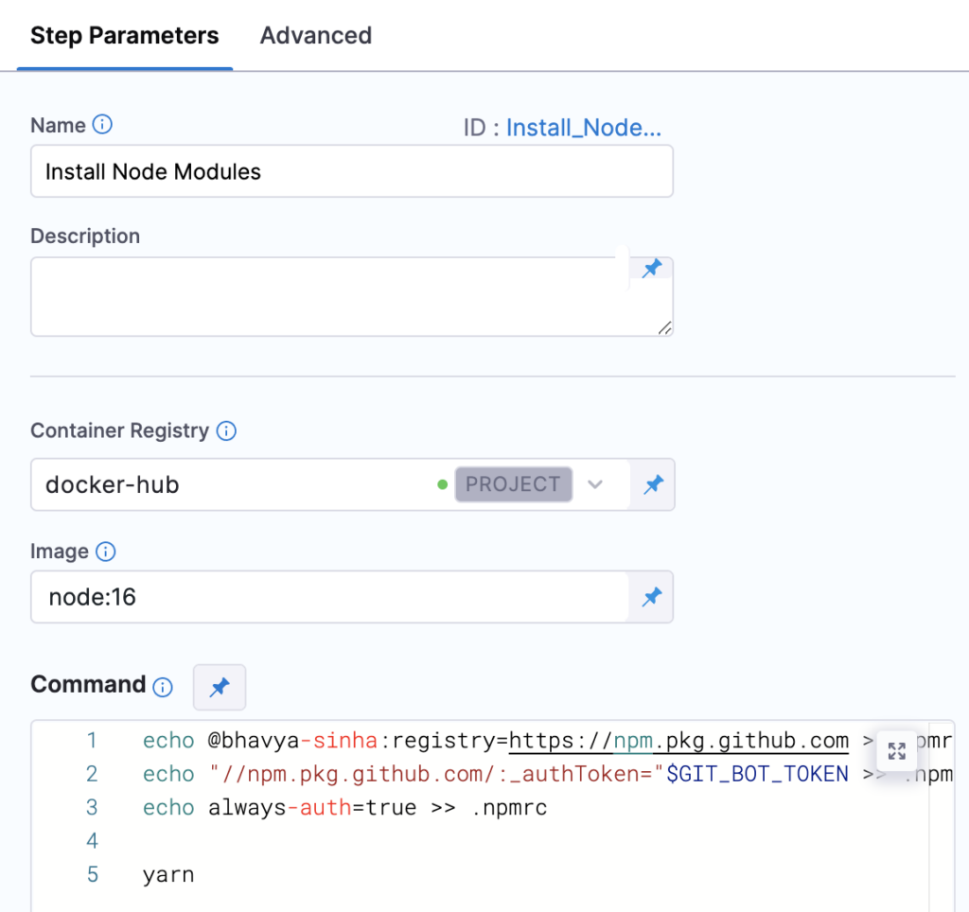Click the Command info icon

164,687
